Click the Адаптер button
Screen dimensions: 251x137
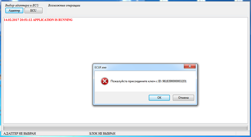click(14, 10)
